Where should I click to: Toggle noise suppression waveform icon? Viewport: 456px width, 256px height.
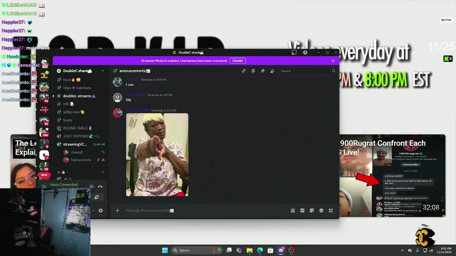92,187
